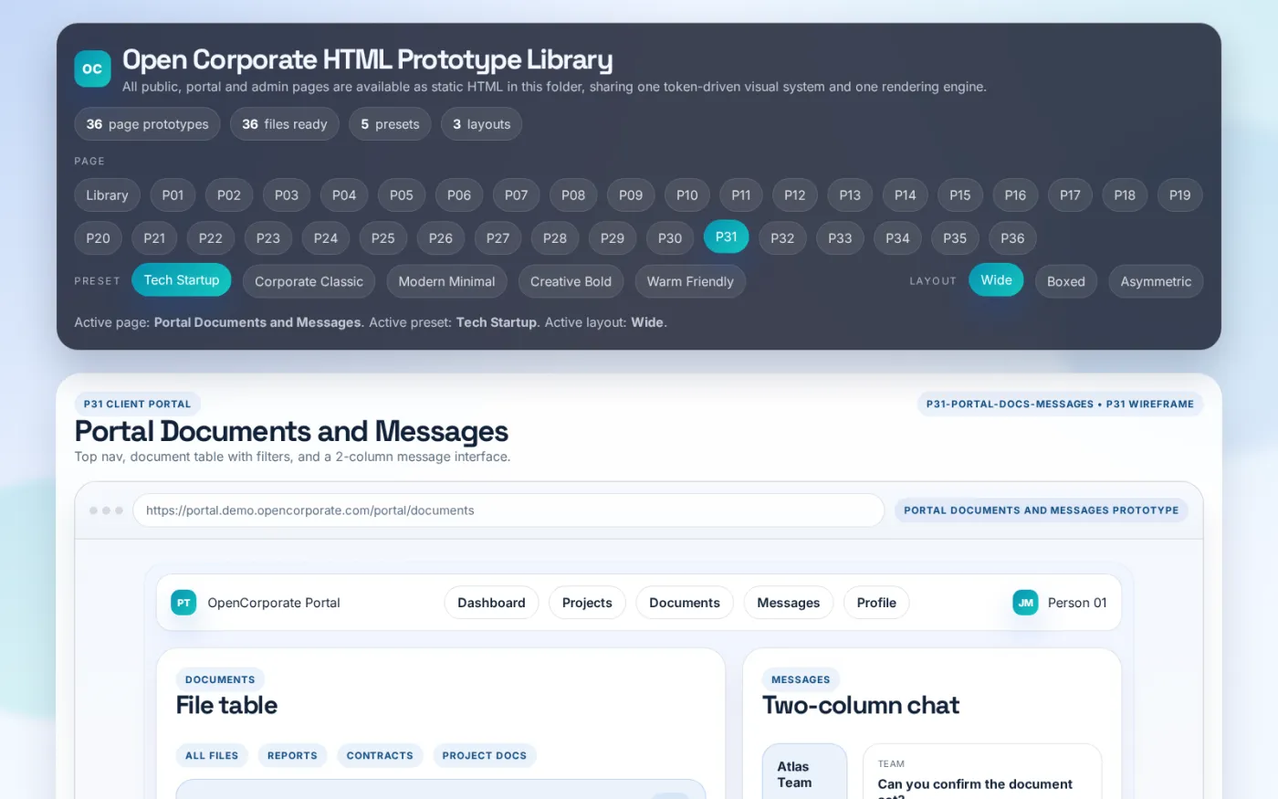Select page P15
1278x799 pixels.
point(960,194)
